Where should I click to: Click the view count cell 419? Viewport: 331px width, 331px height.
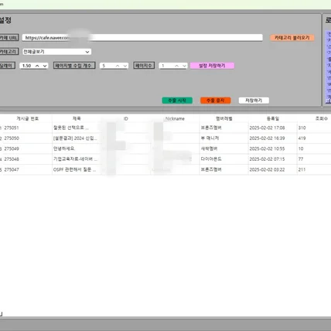pyautogui.click(x=314, y=138)
